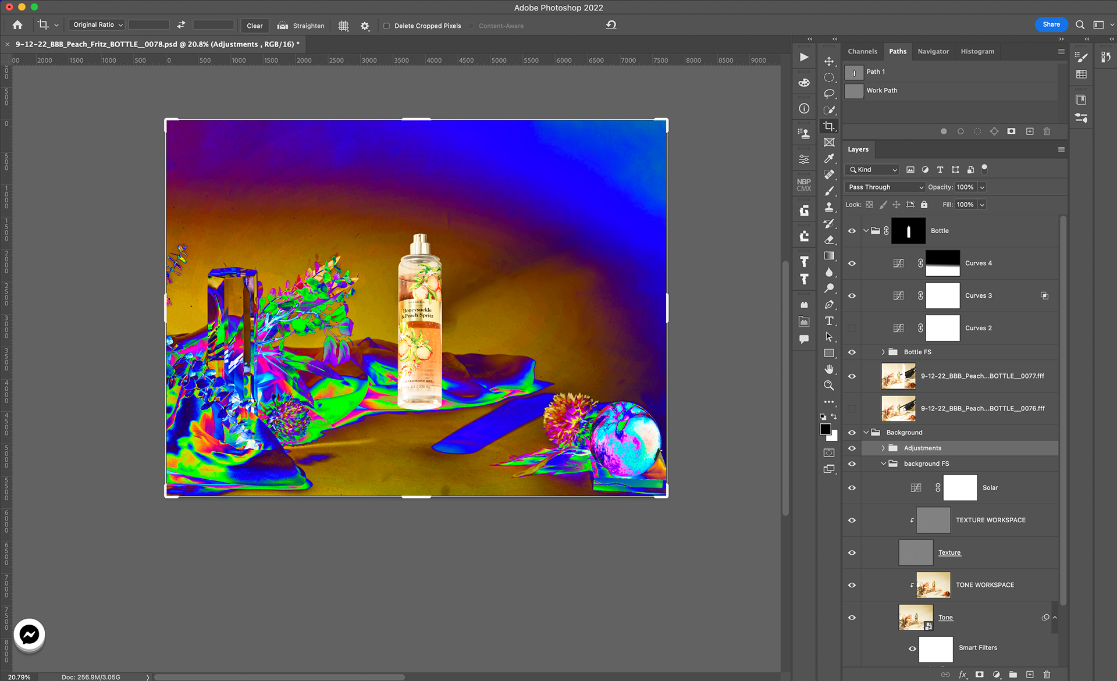Select the Zoom tool in toolbar
Screen dimensions: 1117x681
829,386
